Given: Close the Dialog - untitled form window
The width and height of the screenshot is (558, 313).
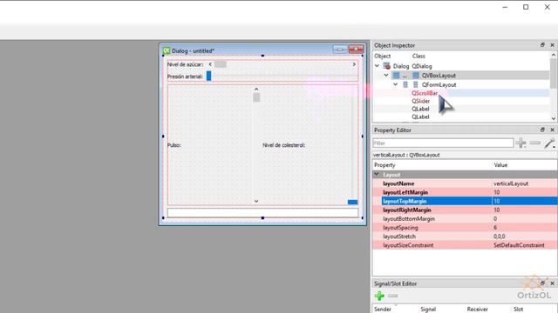Looking at the screenshot, I should [x=356, y=50].
